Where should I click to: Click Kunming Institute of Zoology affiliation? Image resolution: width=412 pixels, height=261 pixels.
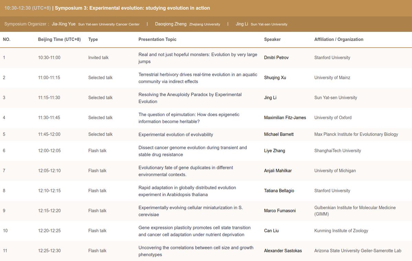pos(341,230)
